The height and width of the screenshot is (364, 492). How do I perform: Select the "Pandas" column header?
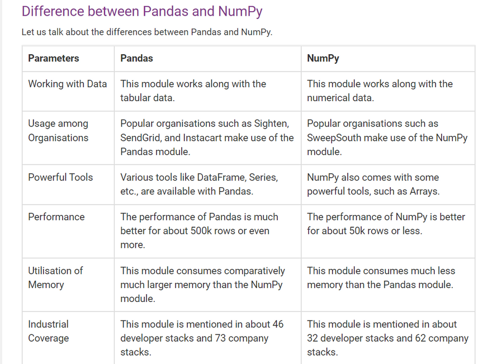[x=137, y=58]
